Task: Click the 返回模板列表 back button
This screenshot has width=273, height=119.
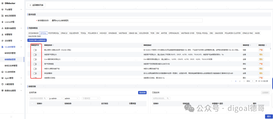Action: (x=36, y=5)
